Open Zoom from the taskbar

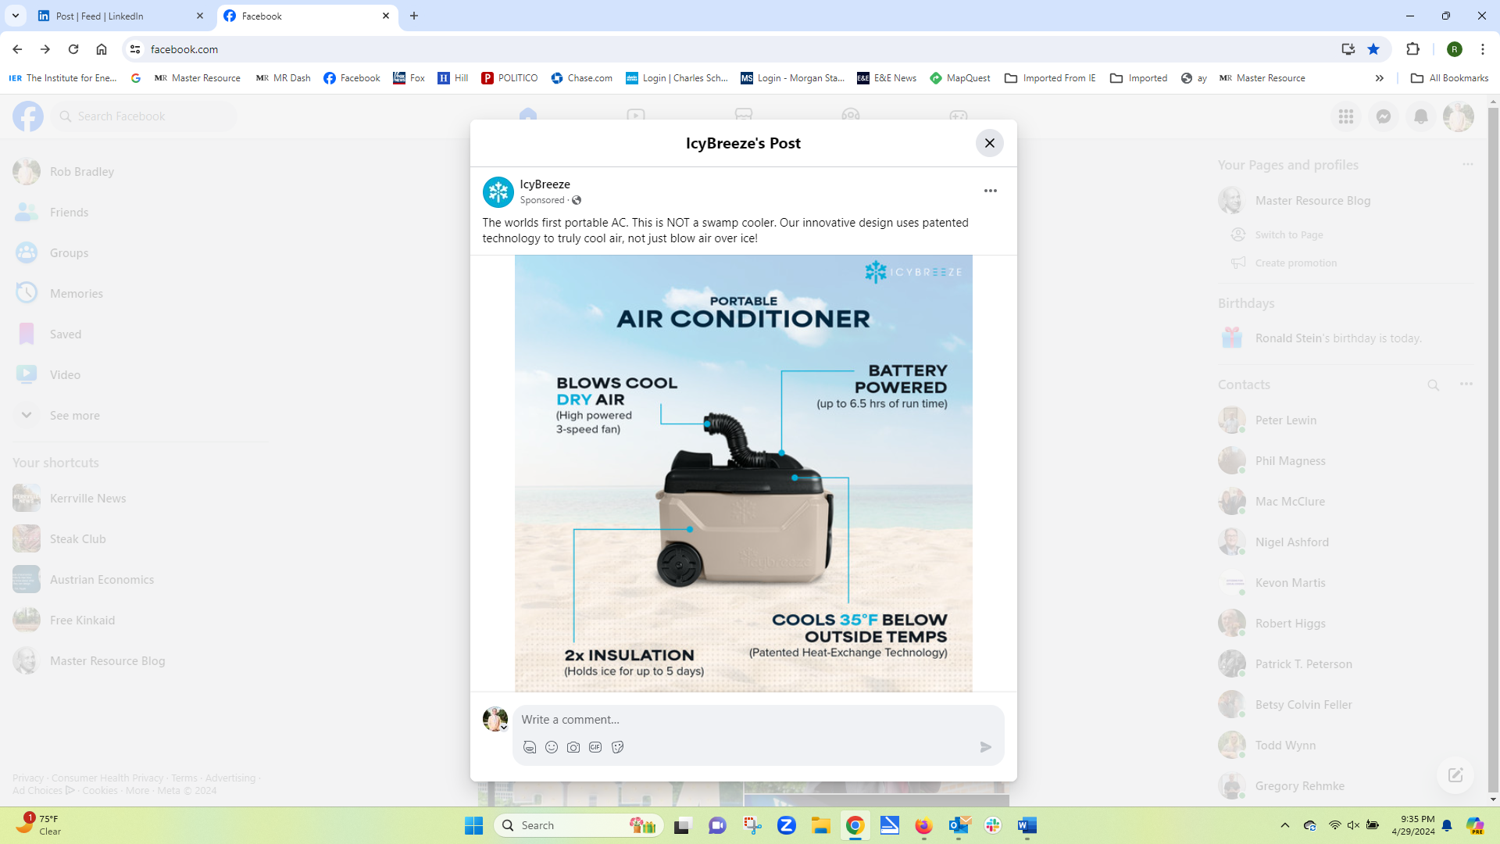pos(786,826)
